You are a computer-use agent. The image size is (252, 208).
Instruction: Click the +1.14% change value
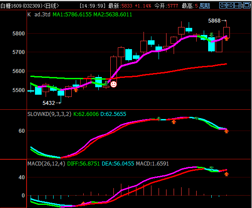tap(143, 6)
